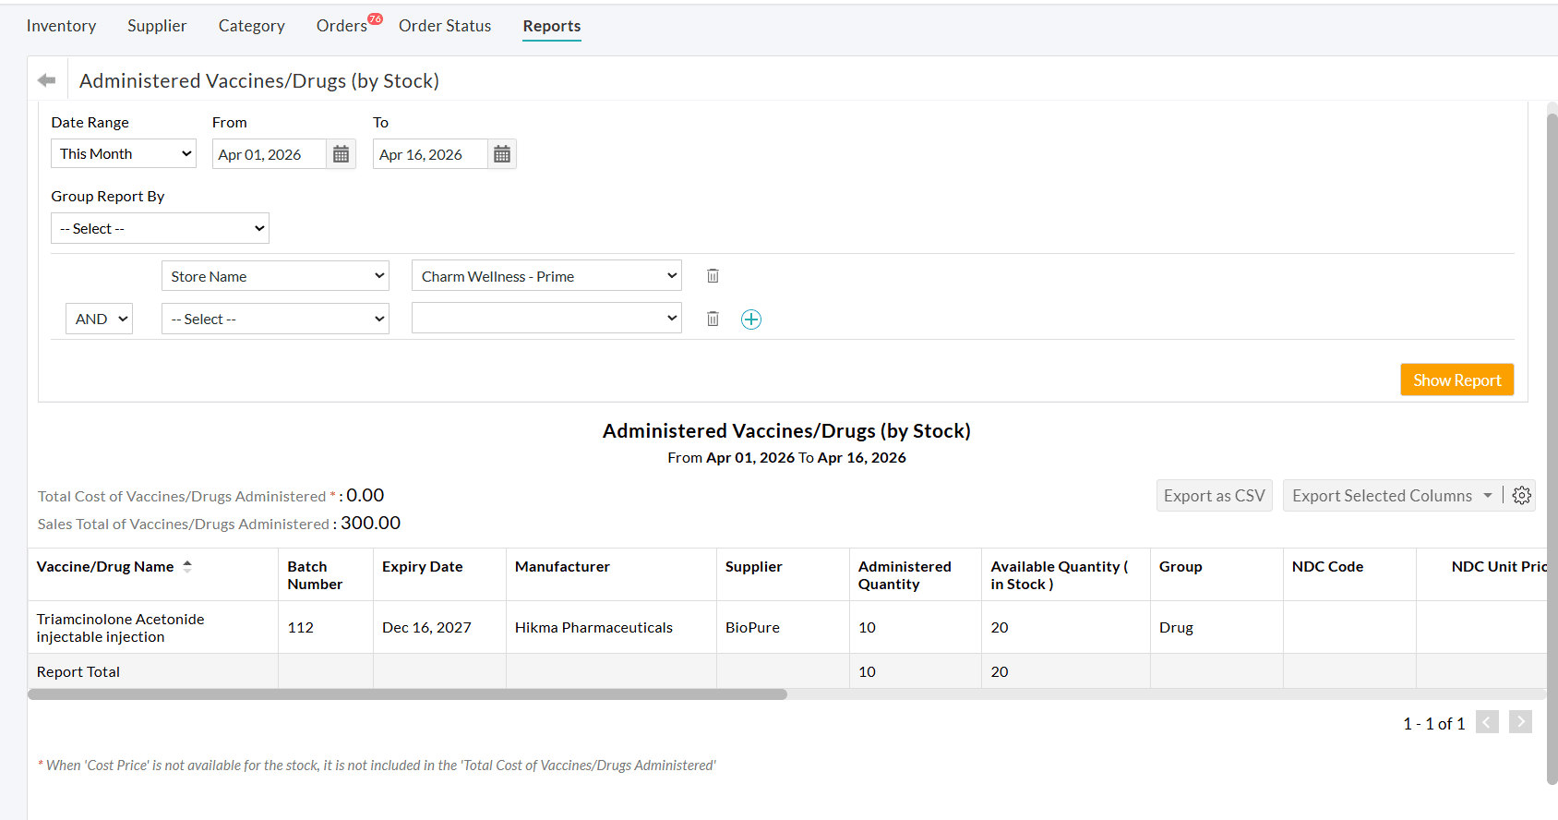Add a new filter condition
This screenshot has width=1558, height=820.
point(751,320)
